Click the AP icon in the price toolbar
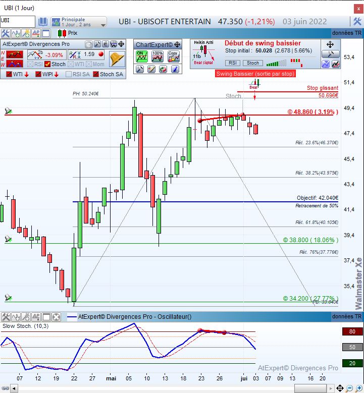The width and height of the screenshot is (364, 393). pyautogui.click(x=36, y=33)
